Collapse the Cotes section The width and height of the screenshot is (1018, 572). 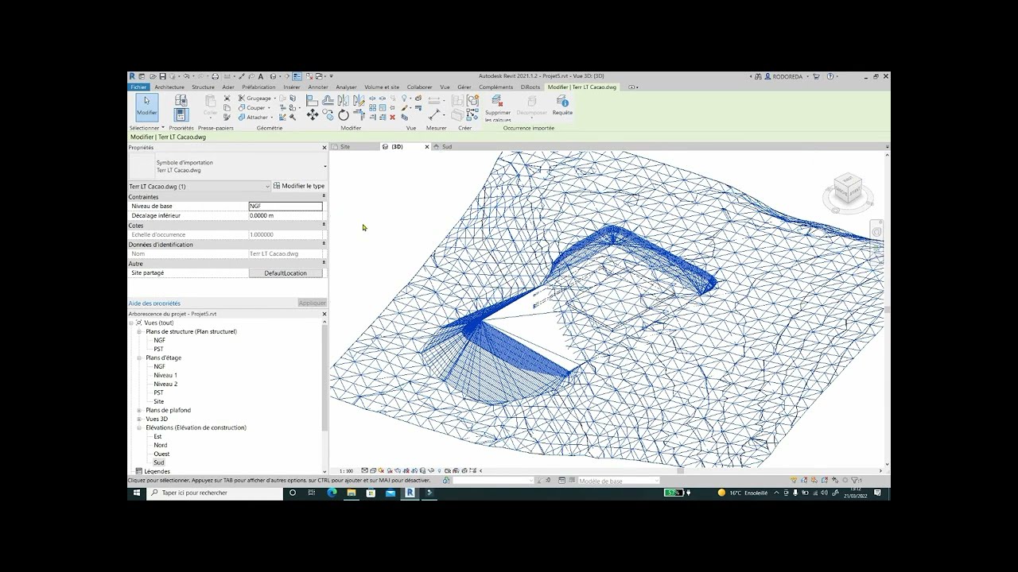coord(324,225)
